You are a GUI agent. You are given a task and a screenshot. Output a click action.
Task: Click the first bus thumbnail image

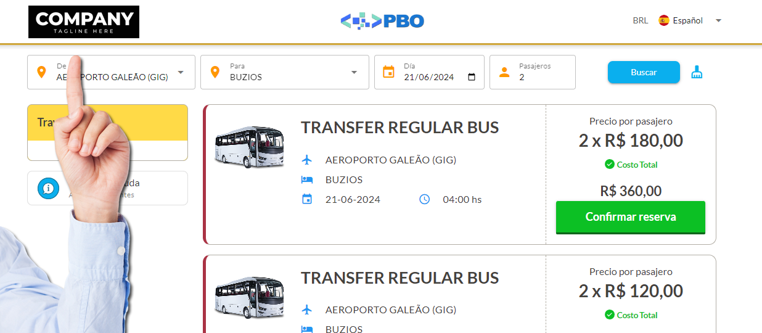[250, 147]
